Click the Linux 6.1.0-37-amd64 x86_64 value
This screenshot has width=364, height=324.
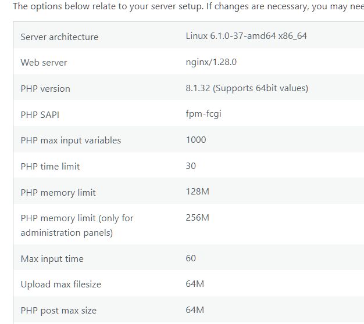coord(246,36)
